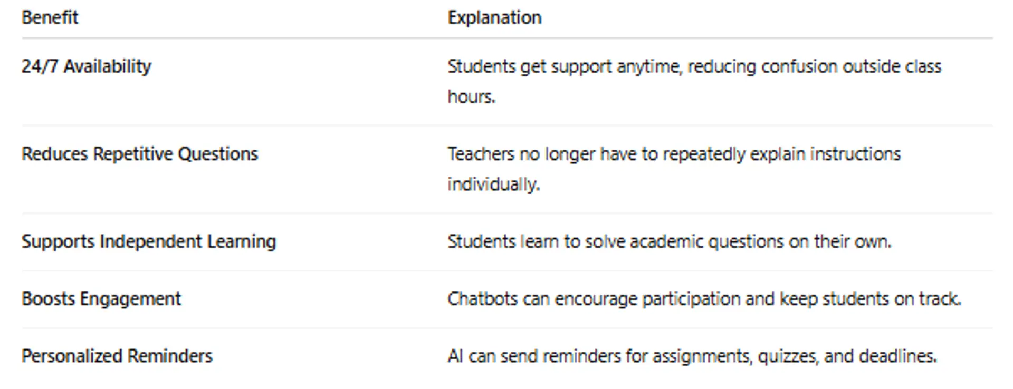Select the Supports Independent Learning cell
This screenshot has height=389, width=1013.
click(x=149, y=241)
